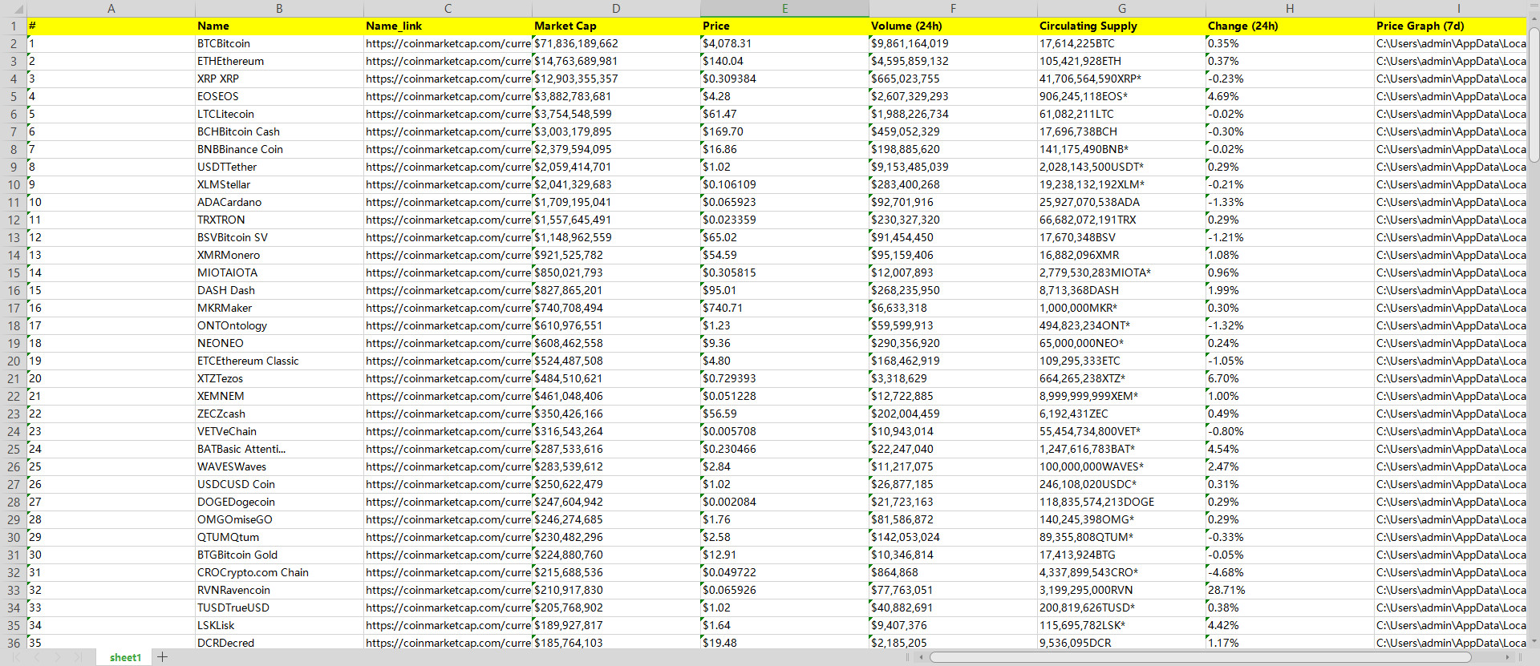Select column B header
Screen dimensions: 1540x666
[279, 8]
